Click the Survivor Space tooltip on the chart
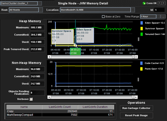This screenshot has height=121, width=167. pos(63,37)
